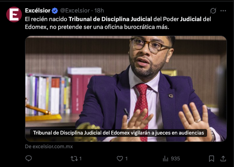Share the post via the upload arrow icon
Image resolution: width=234 pixels, height=167 pixels.
pyautogui.click(x=223, y=159)
